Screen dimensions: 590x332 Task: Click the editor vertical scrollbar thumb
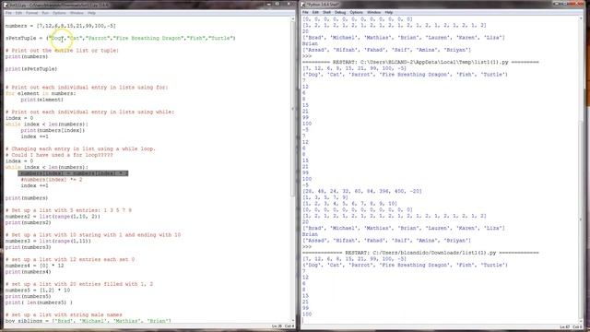point(293,109)
